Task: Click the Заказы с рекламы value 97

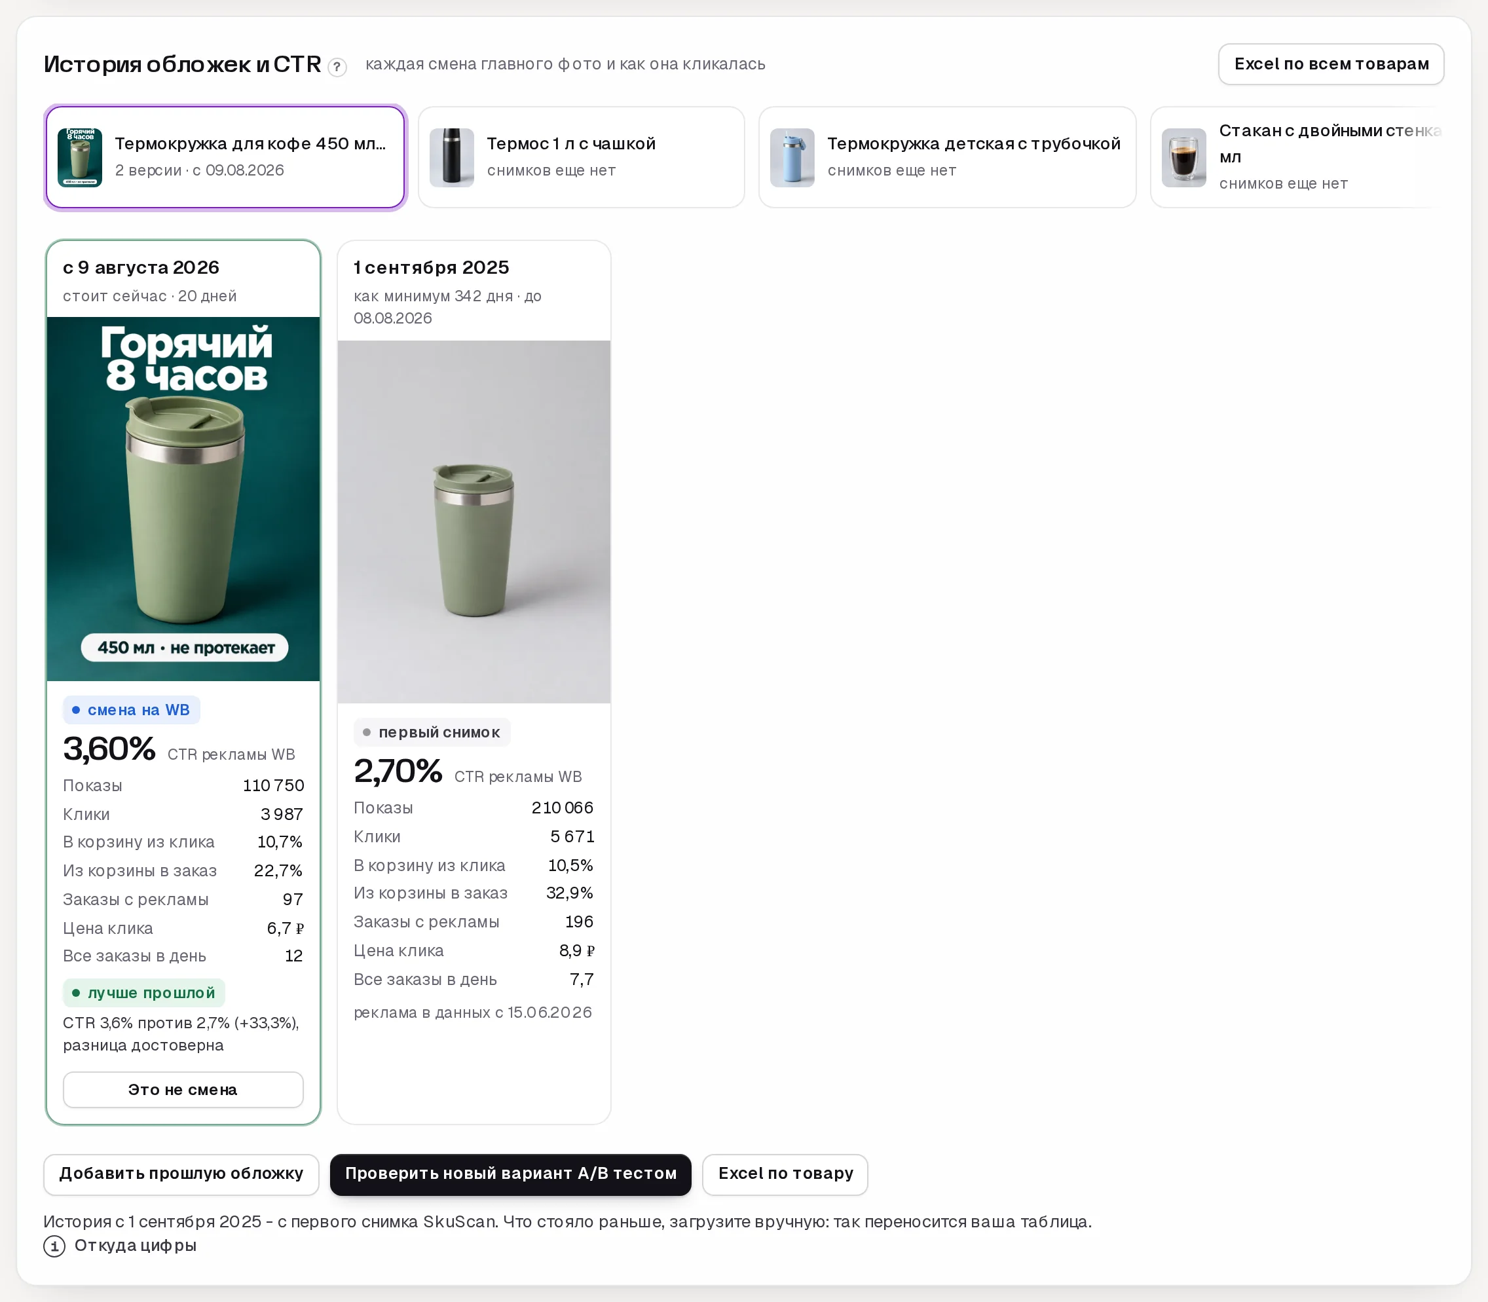Action: click(293, 899)
